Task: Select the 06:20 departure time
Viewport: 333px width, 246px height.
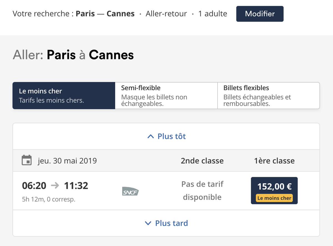Action: (x=34, y=186)
